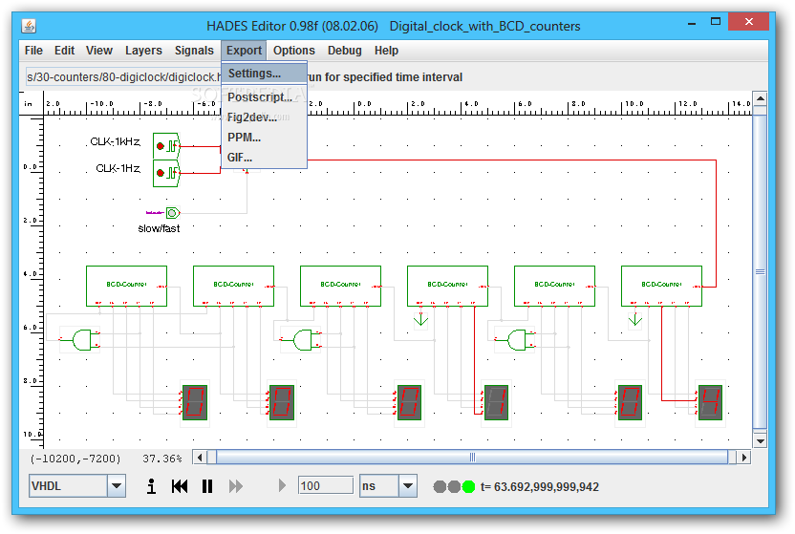Click horizontal scrollbar right arrow

pos(743,458)
